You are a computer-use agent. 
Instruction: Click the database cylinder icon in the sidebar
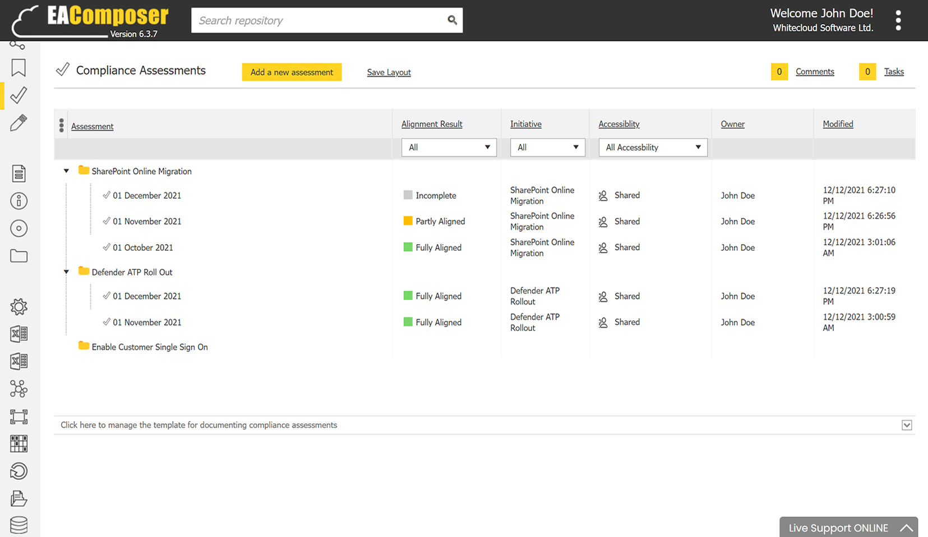19,525
